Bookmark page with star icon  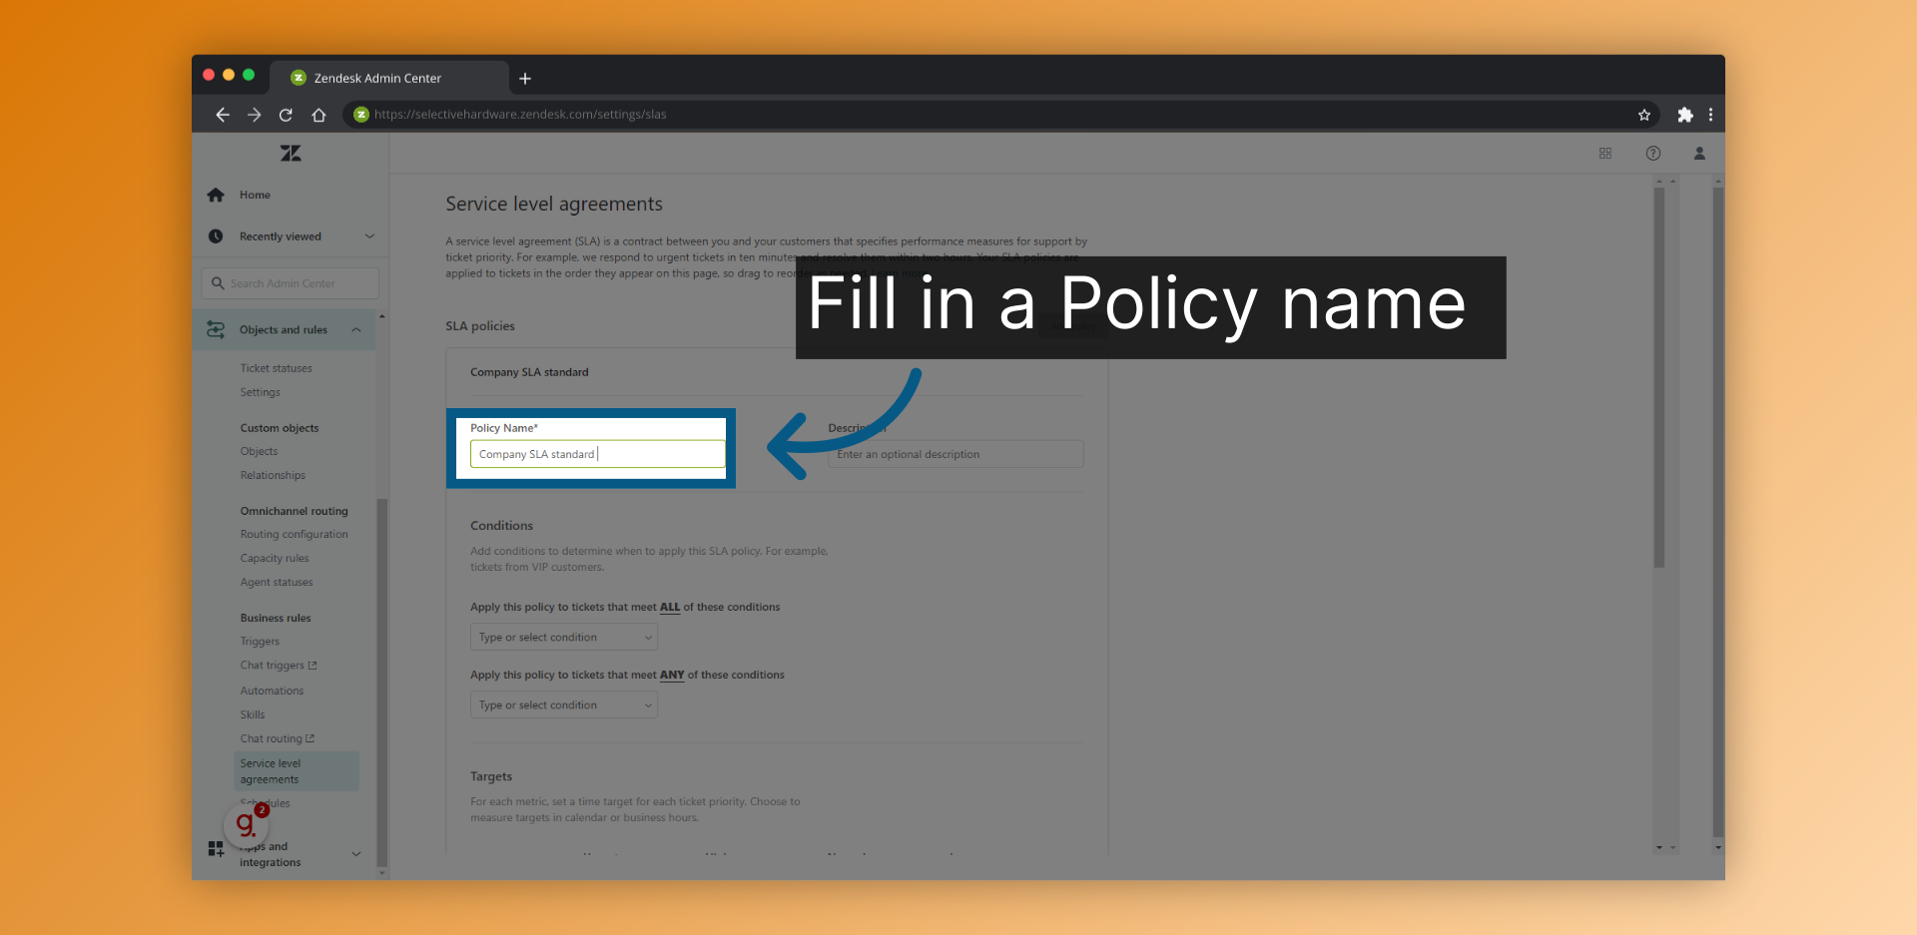[x=1644, y=115]
